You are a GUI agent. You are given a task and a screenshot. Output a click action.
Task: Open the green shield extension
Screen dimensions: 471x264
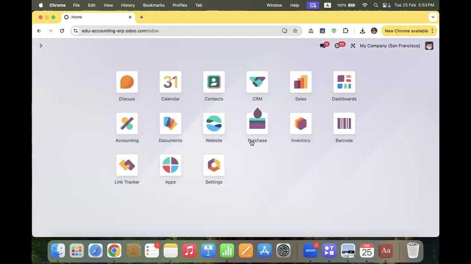click(334, 31)
